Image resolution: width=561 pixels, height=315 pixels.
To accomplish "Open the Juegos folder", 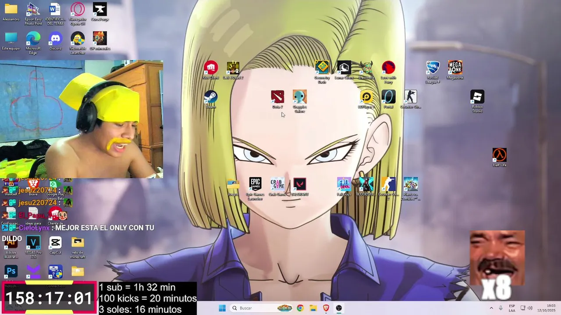I will [x=233, y=187].
